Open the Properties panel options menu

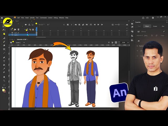167,22
